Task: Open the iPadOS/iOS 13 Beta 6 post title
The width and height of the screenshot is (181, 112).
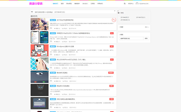Action: [x=73, y=33]
